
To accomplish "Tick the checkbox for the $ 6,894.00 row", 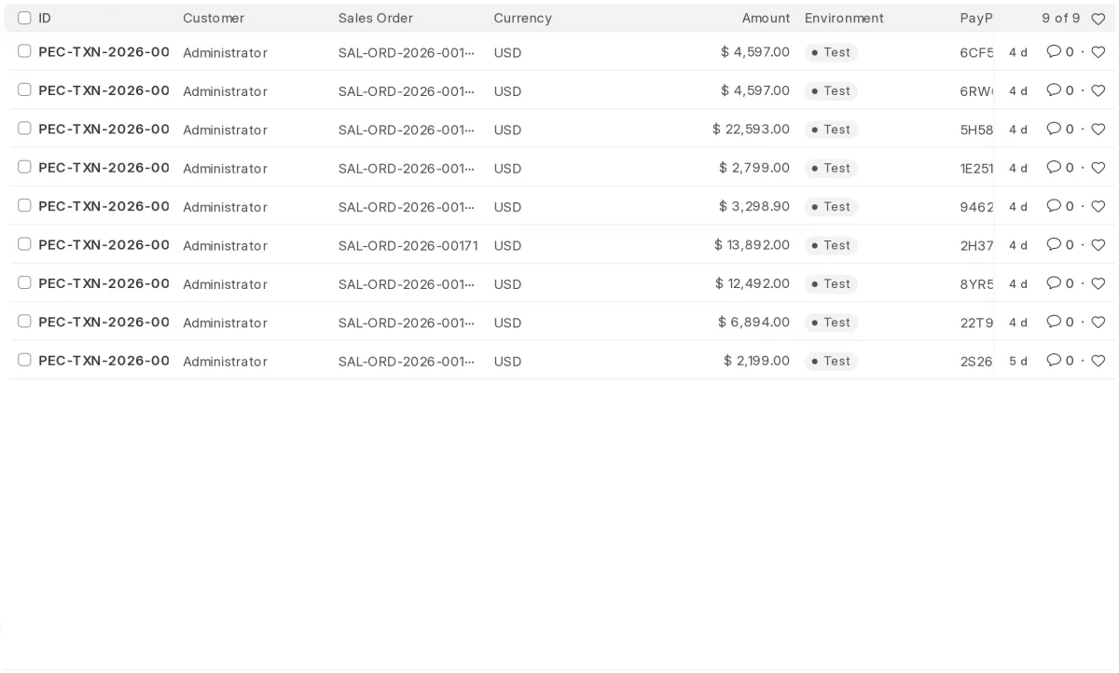I will 24,321.
